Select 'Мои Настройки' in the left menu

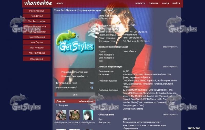point(37,53)
